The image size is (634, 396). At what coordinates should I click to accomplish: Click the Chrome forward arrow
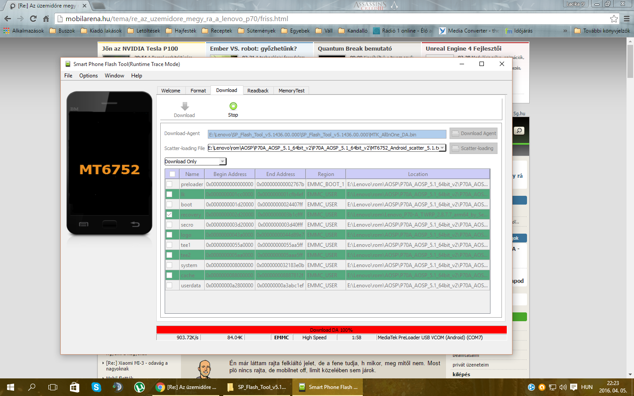(20, 18)
